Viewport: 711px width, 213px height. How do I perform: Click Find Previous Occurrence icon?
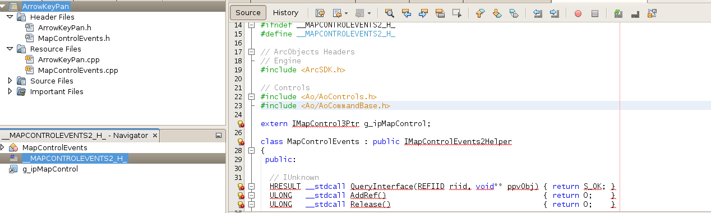pos(407,13)
